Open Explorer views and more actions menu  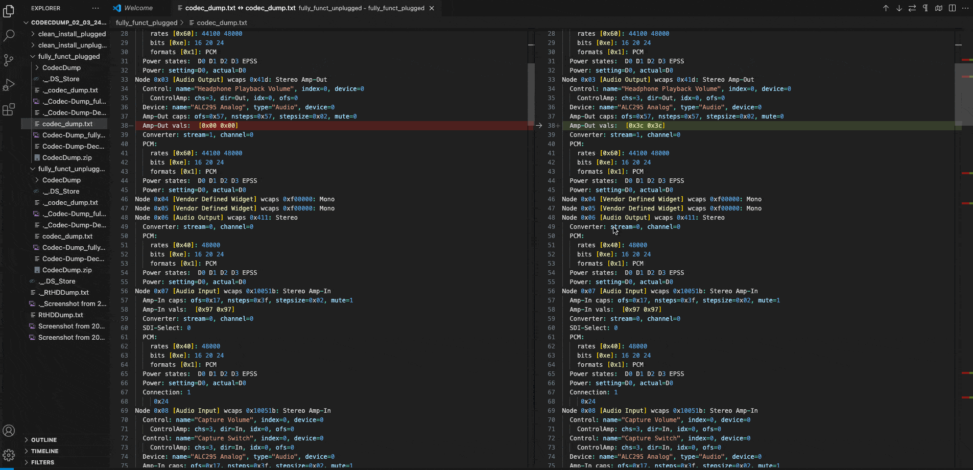96,8
